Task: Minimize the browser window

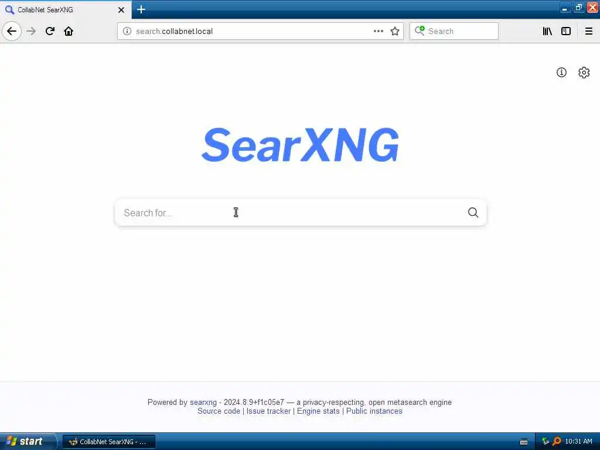Action: 565,8
